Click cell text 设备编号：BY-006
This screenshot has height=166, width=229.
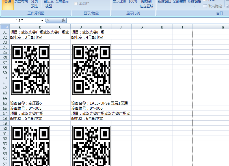[87, 108]
